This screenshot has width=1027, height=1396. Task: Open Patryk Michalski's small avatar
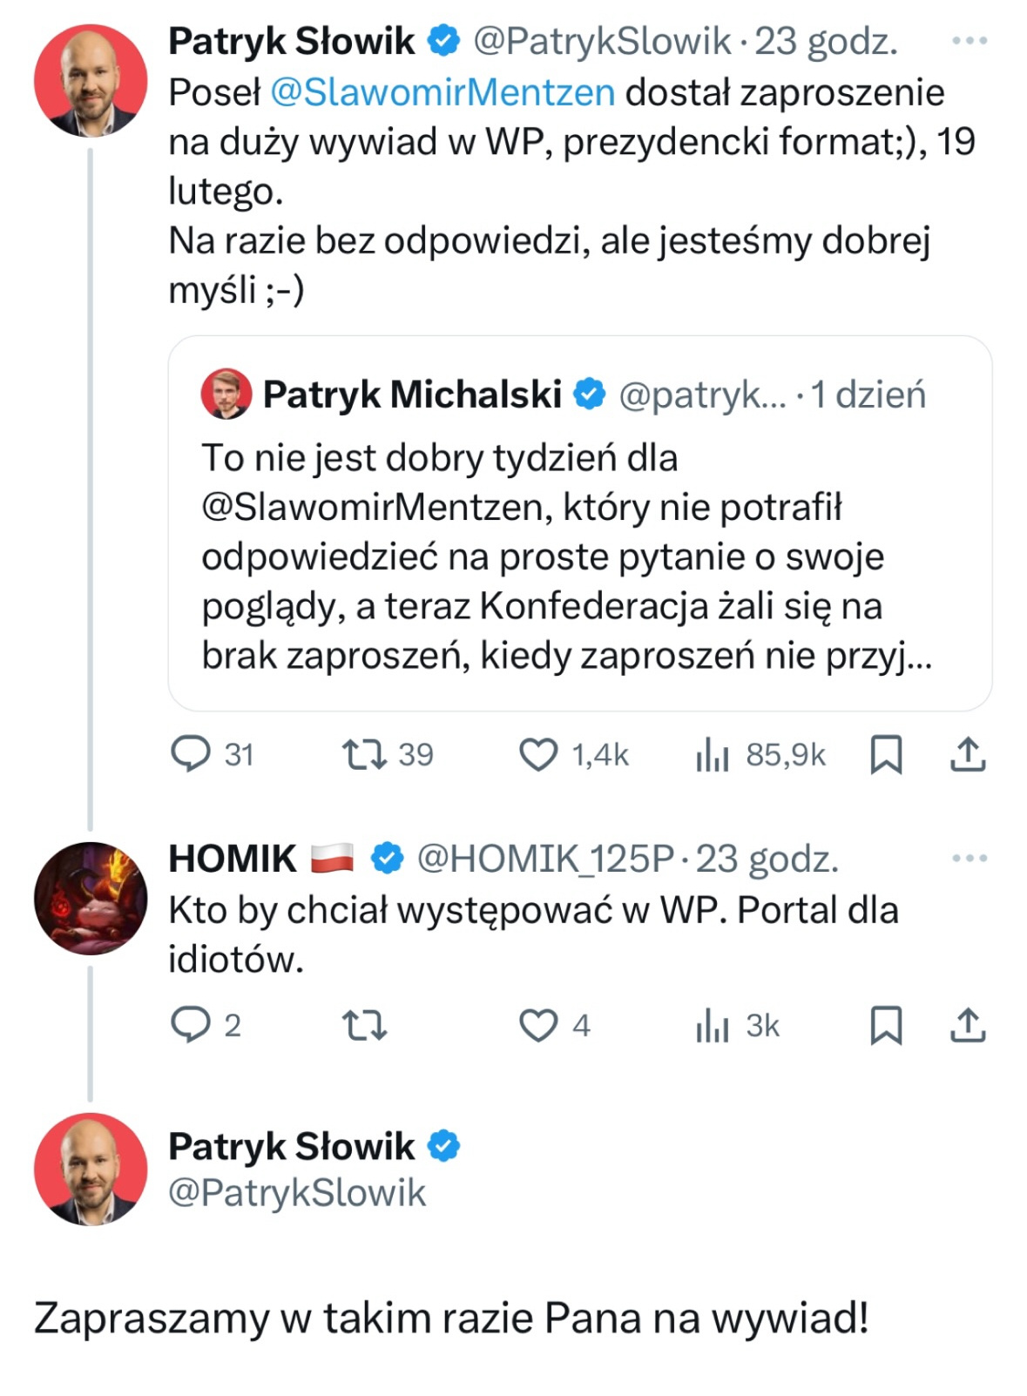[226, 394]
